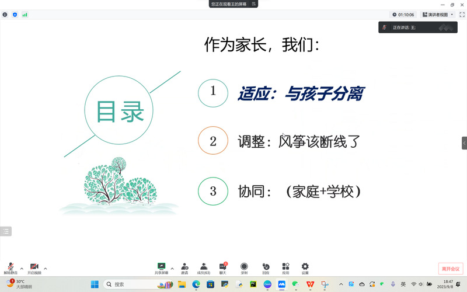Screen dimensions: 467x292
Task: Open the screen-share viewing options menu
Action: pyautogui.click(x=254, y=4)
